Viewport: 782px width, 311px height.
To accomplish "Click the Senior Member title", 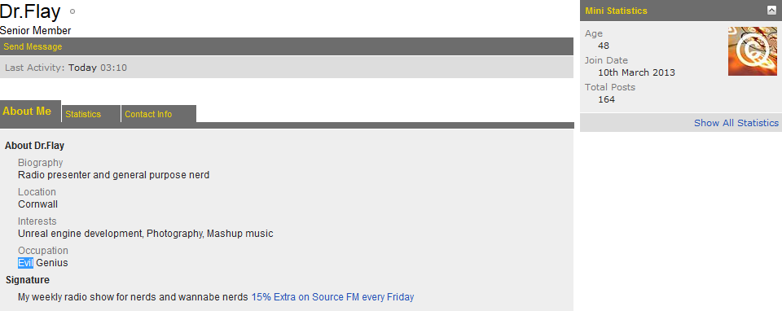I will coord(35,31).
